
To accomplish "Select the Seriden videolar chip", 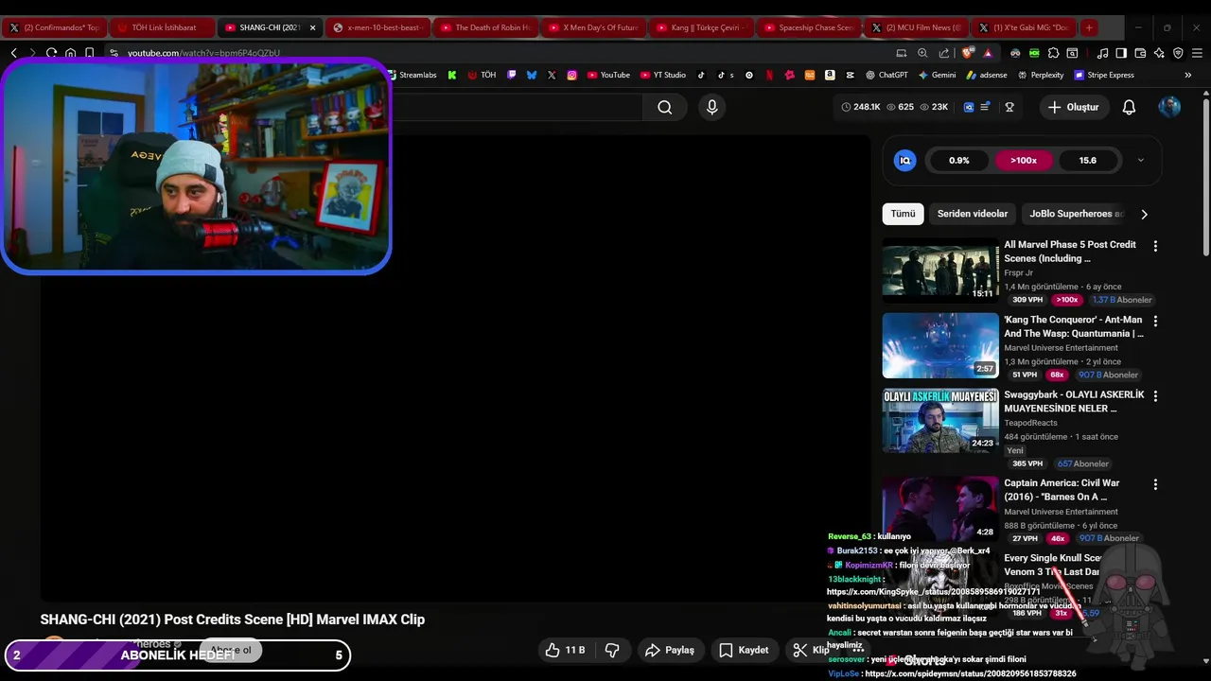I will (973, 214).
